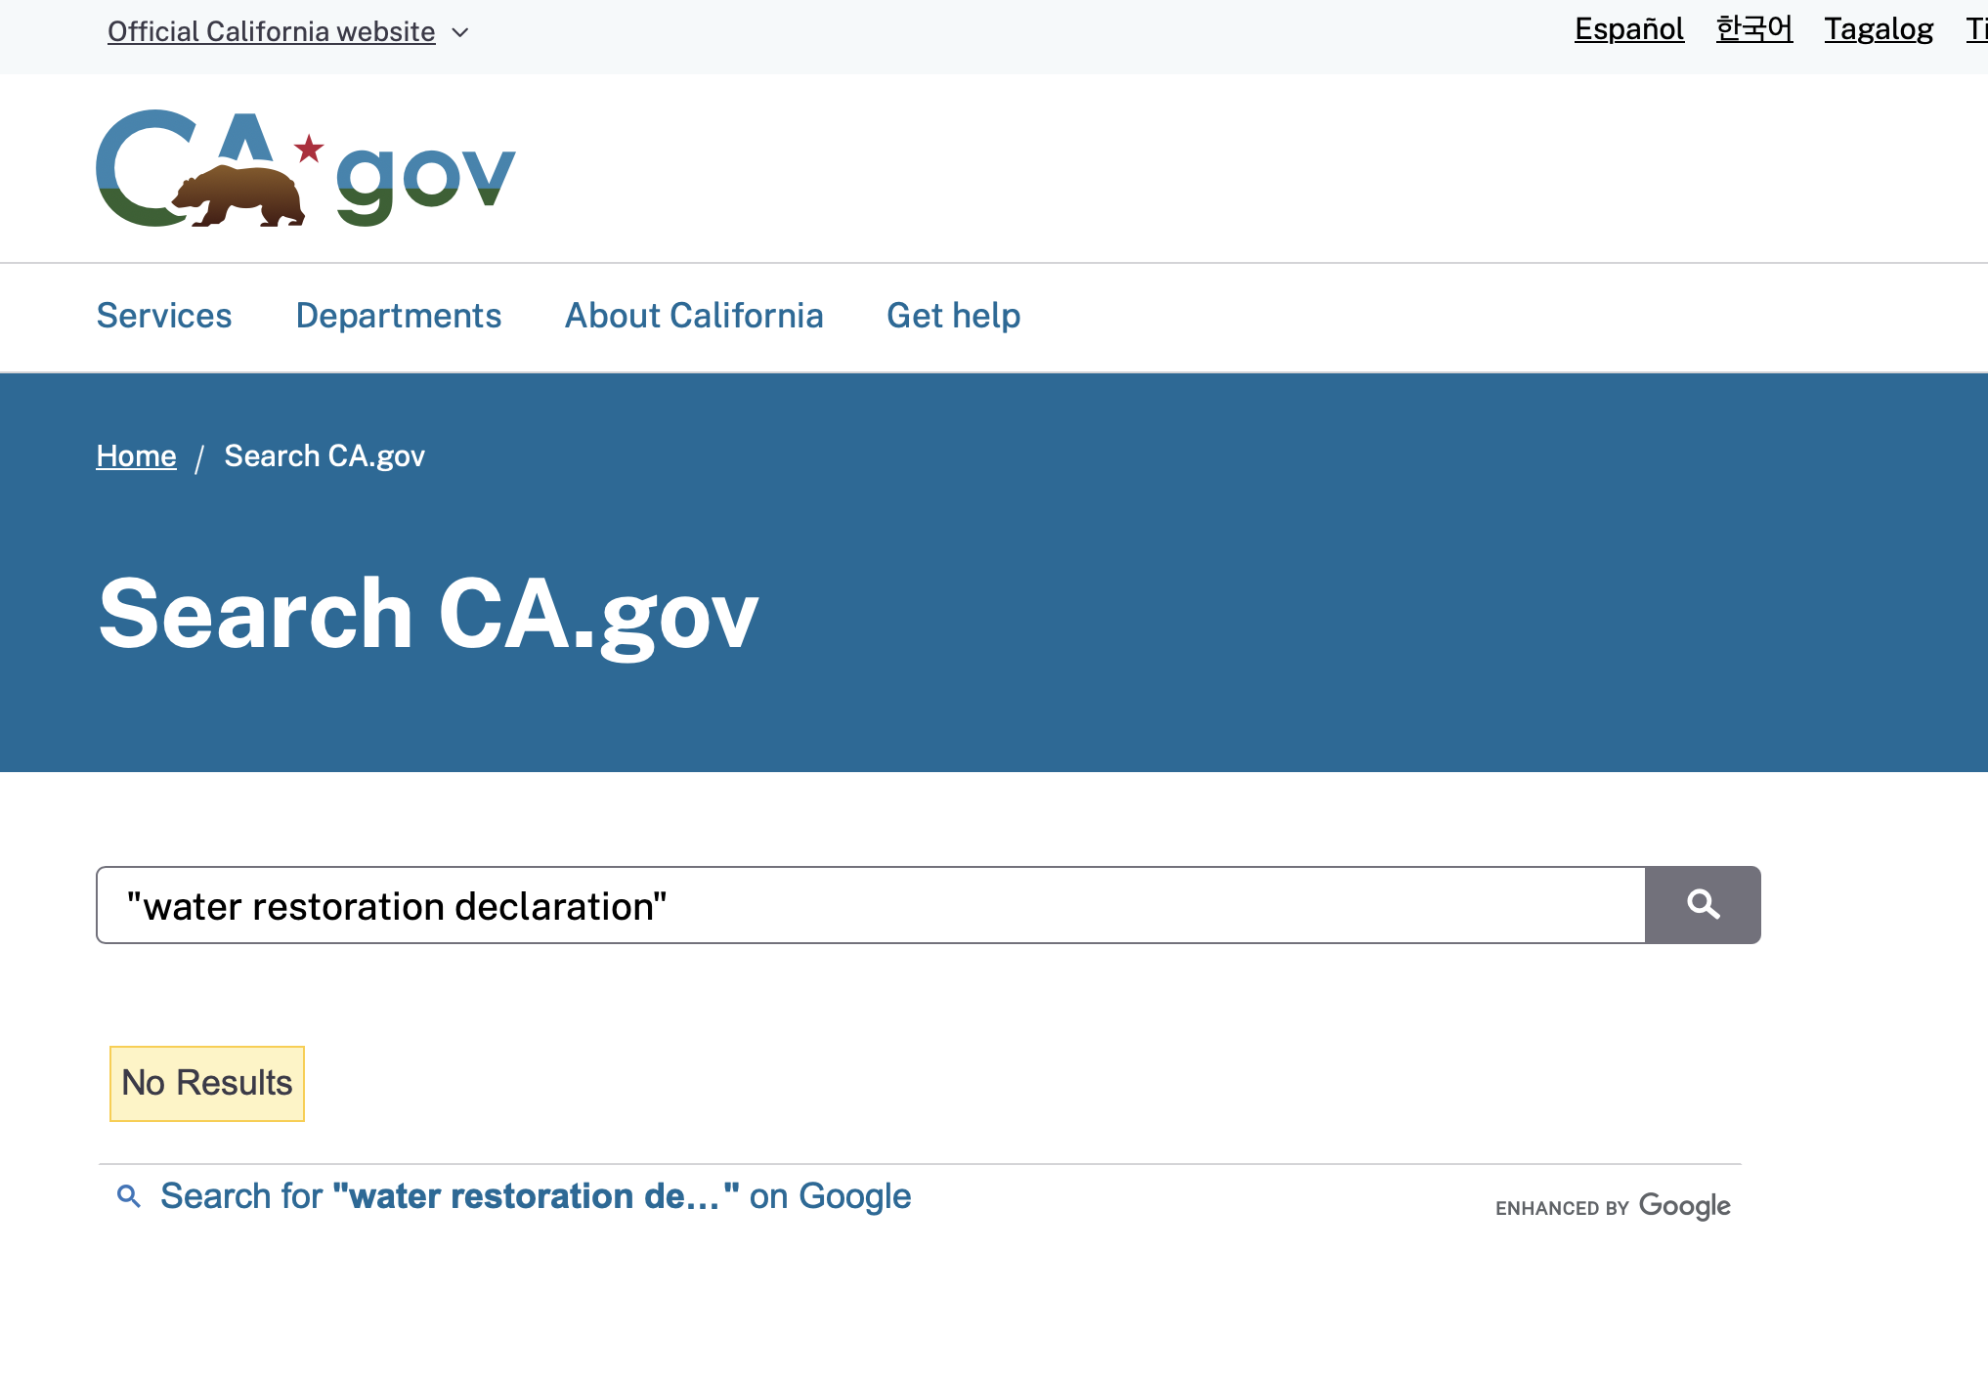Expand the Official California website chevron
Screen dimensions: 1988x1382
(x=460, y=32)
